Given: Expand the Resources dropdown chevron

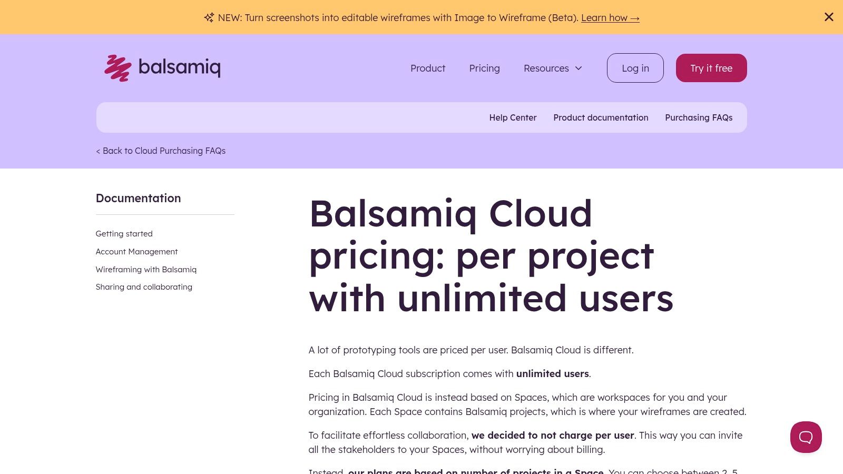Looking at the screenshot, I should click(x=579, y=68).
